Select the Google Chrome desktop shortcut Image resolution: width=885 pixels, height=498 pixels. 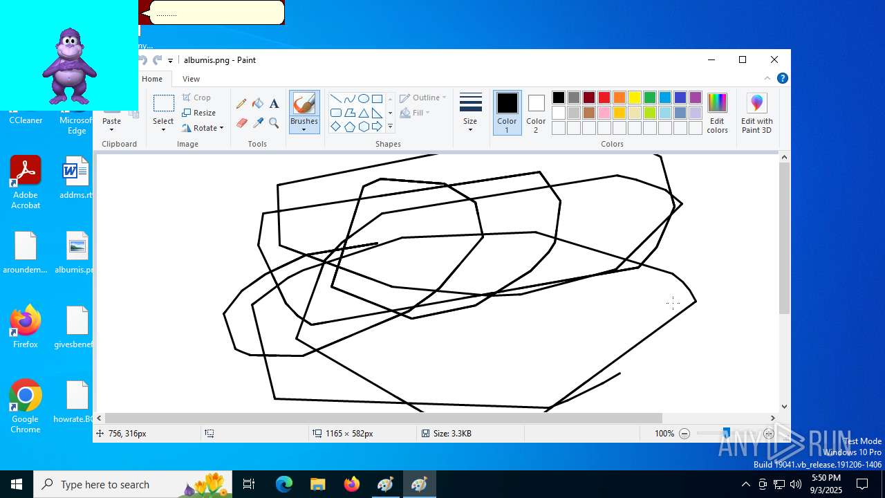[x=26, y=407]
